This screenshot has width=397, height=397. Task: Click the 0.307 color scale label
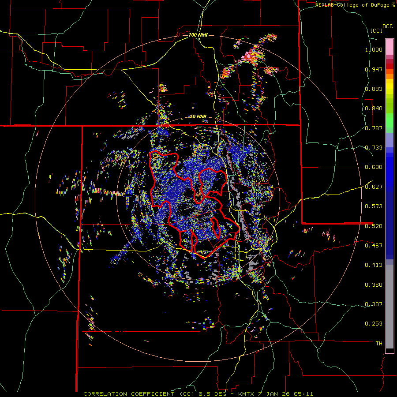(x=374, y=304)
